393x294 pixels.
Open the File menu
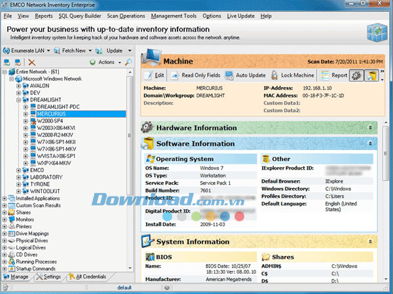click(x=8, y=16)
